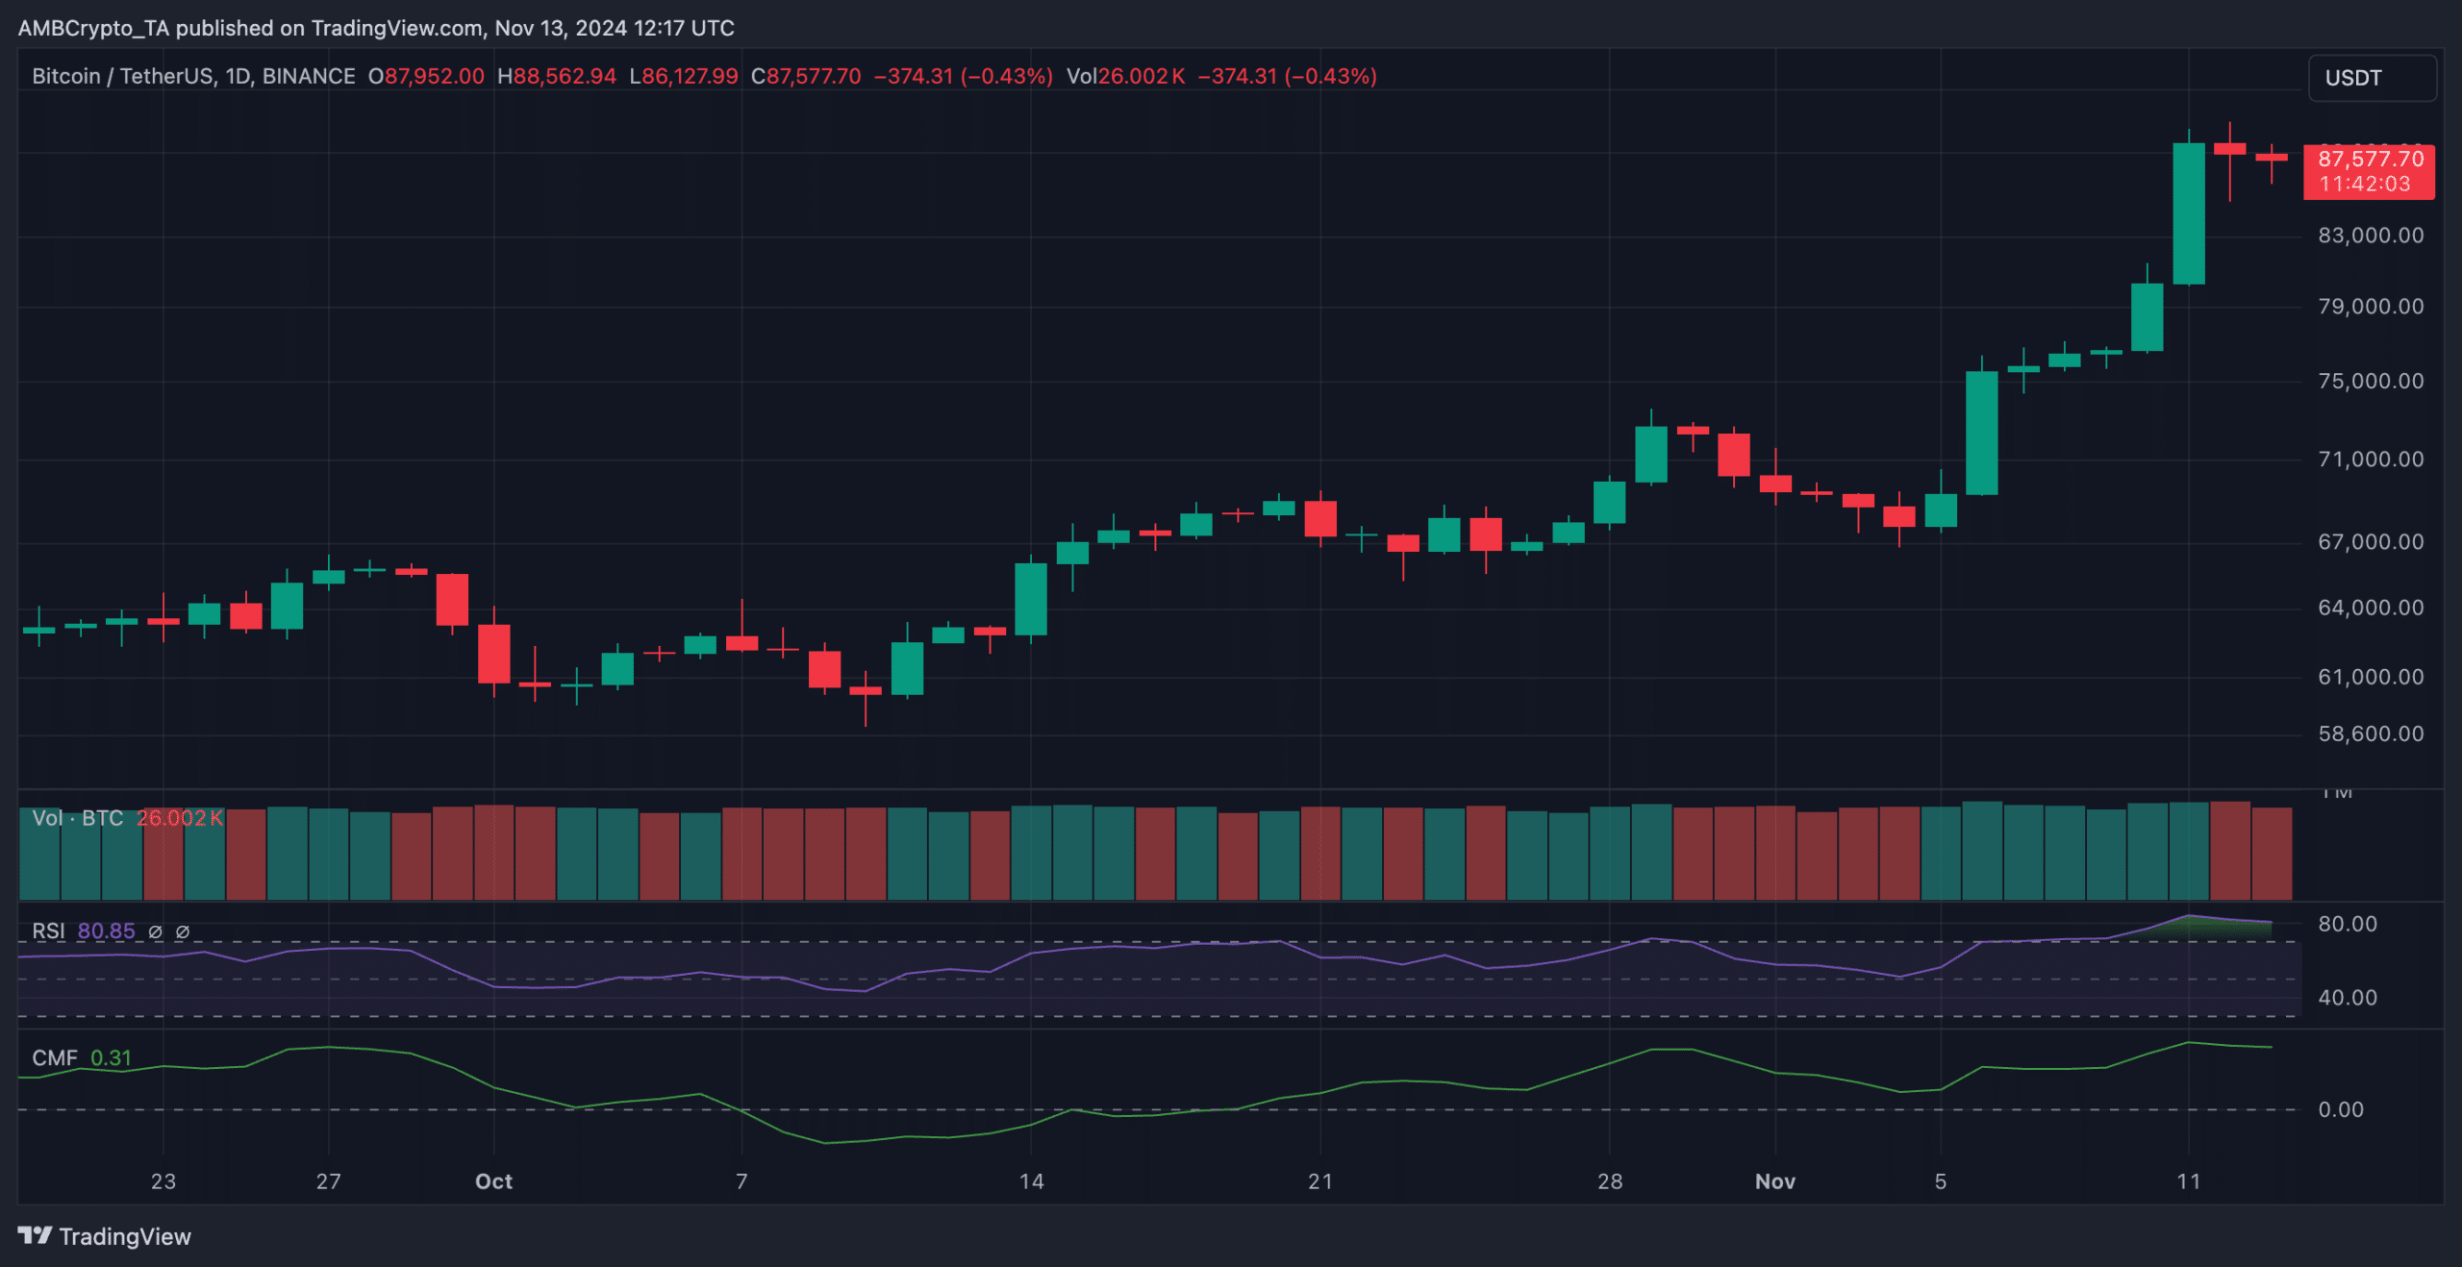This screenshot has width=2462, height=1267.
Task: Click the Vol · BTC indicator label
Action: (x=78, y=818)
